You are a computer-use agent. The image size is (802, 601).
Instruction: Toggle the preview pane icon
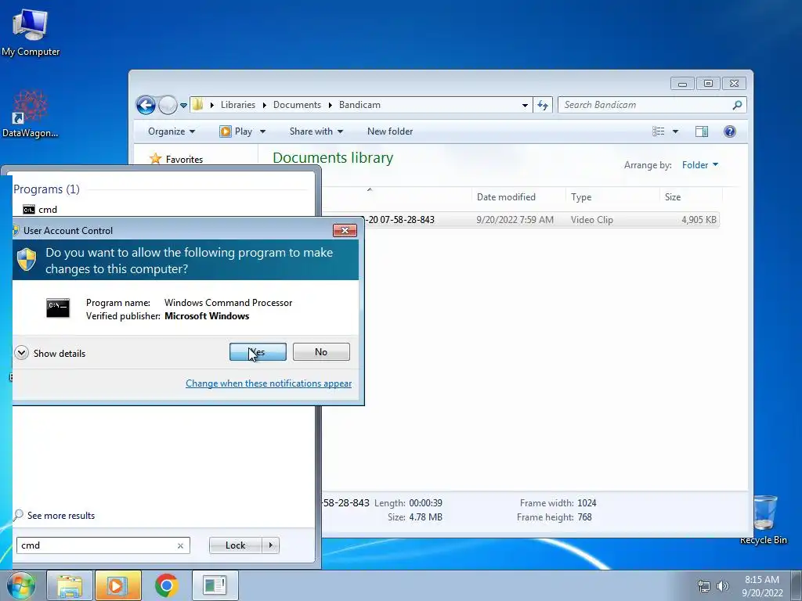click(702, 131)
